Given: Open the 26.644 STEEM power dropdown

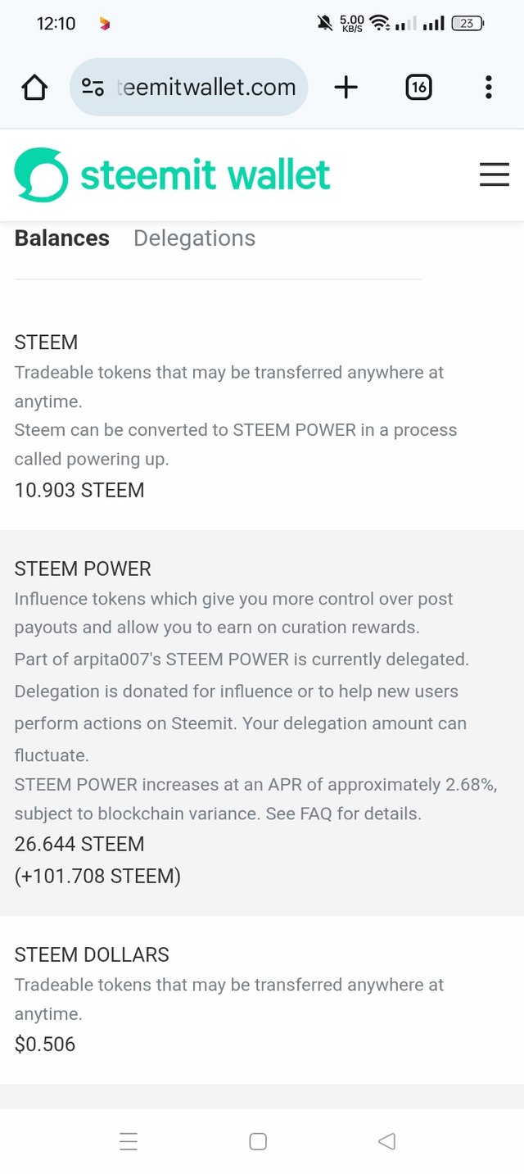Looking at the screenshot, I should [79, 844].
